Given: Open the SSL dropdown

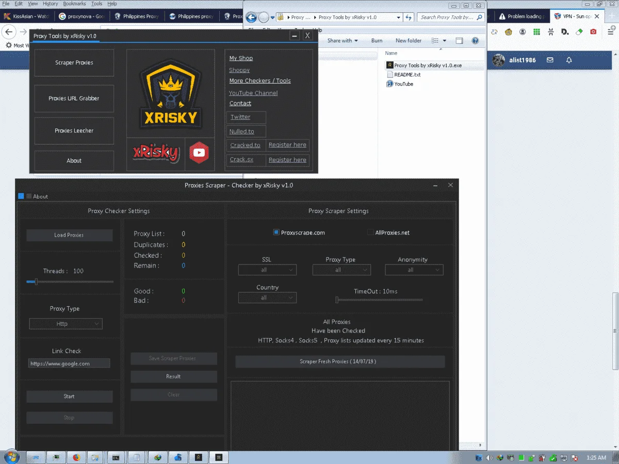Looking at the screenshot, I should tap(267, 270).
